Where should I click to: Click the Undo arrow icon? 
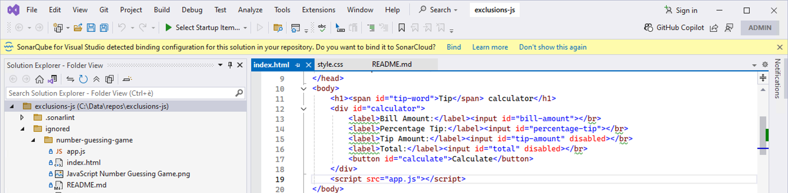(x=122, y=28)
